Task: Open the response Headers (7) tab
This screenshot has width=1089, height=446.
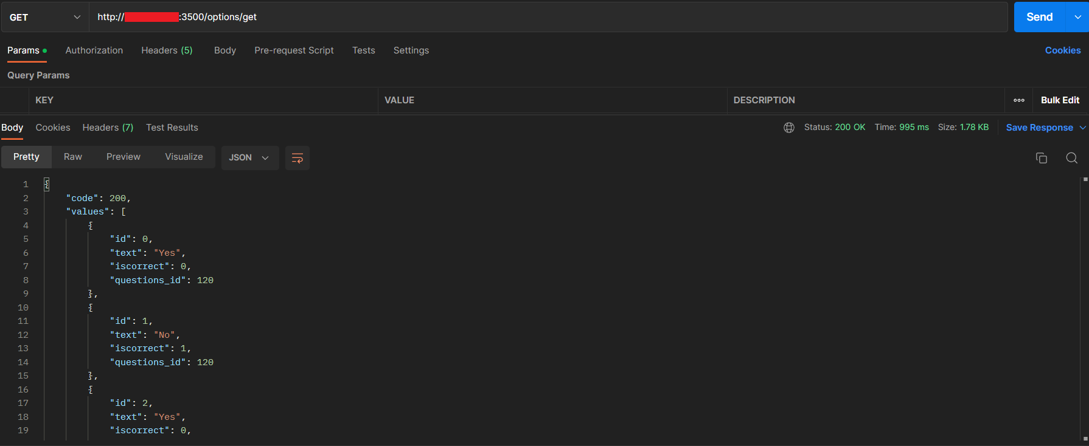Action: click(x=108, y=128)
